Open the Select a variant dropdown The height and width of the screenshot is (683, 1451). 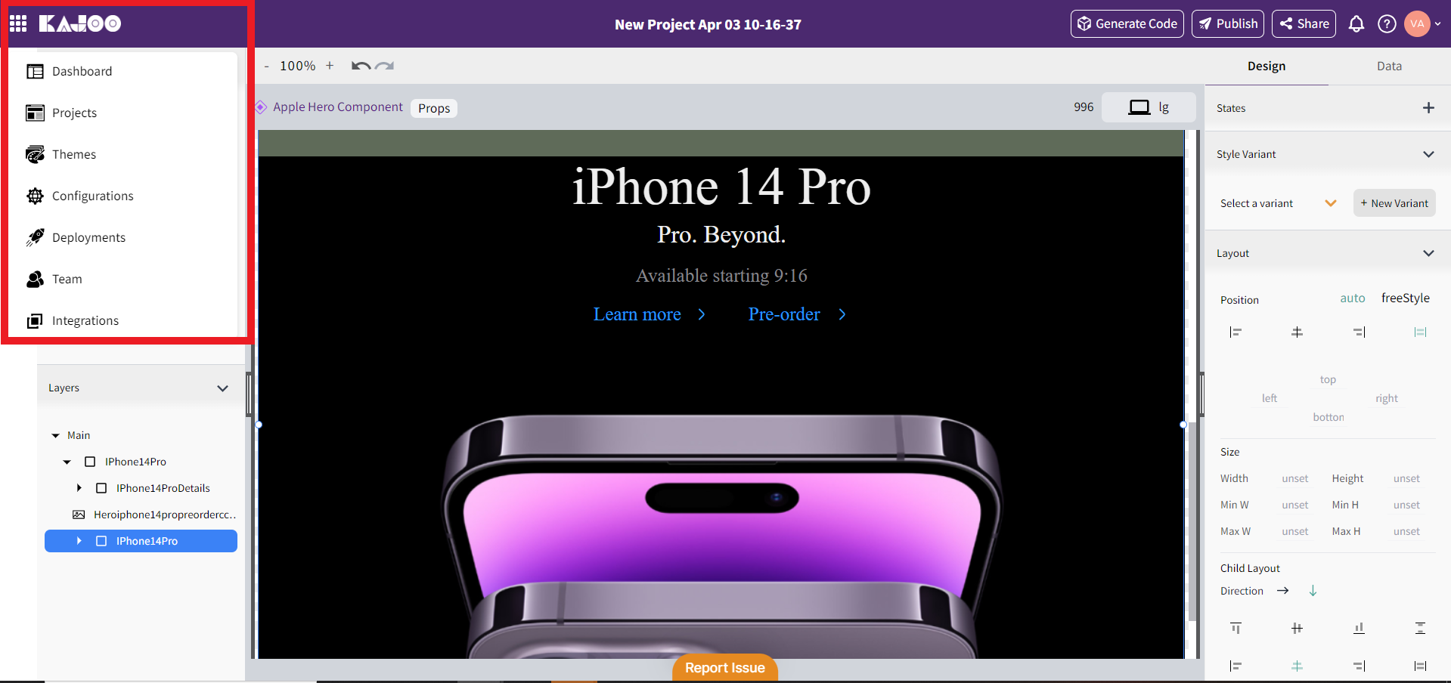click(x=1279, y=203)
